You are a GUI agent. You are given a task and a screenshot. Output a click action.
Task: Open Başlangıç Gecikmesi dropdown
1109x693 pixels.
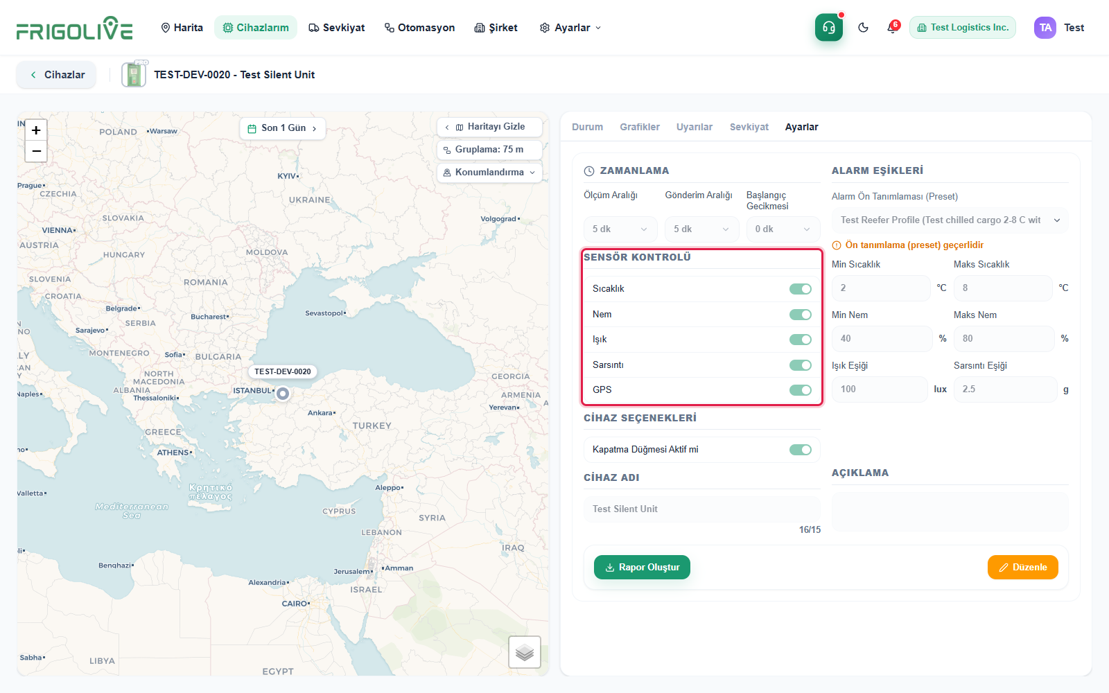tap(783, 229)
